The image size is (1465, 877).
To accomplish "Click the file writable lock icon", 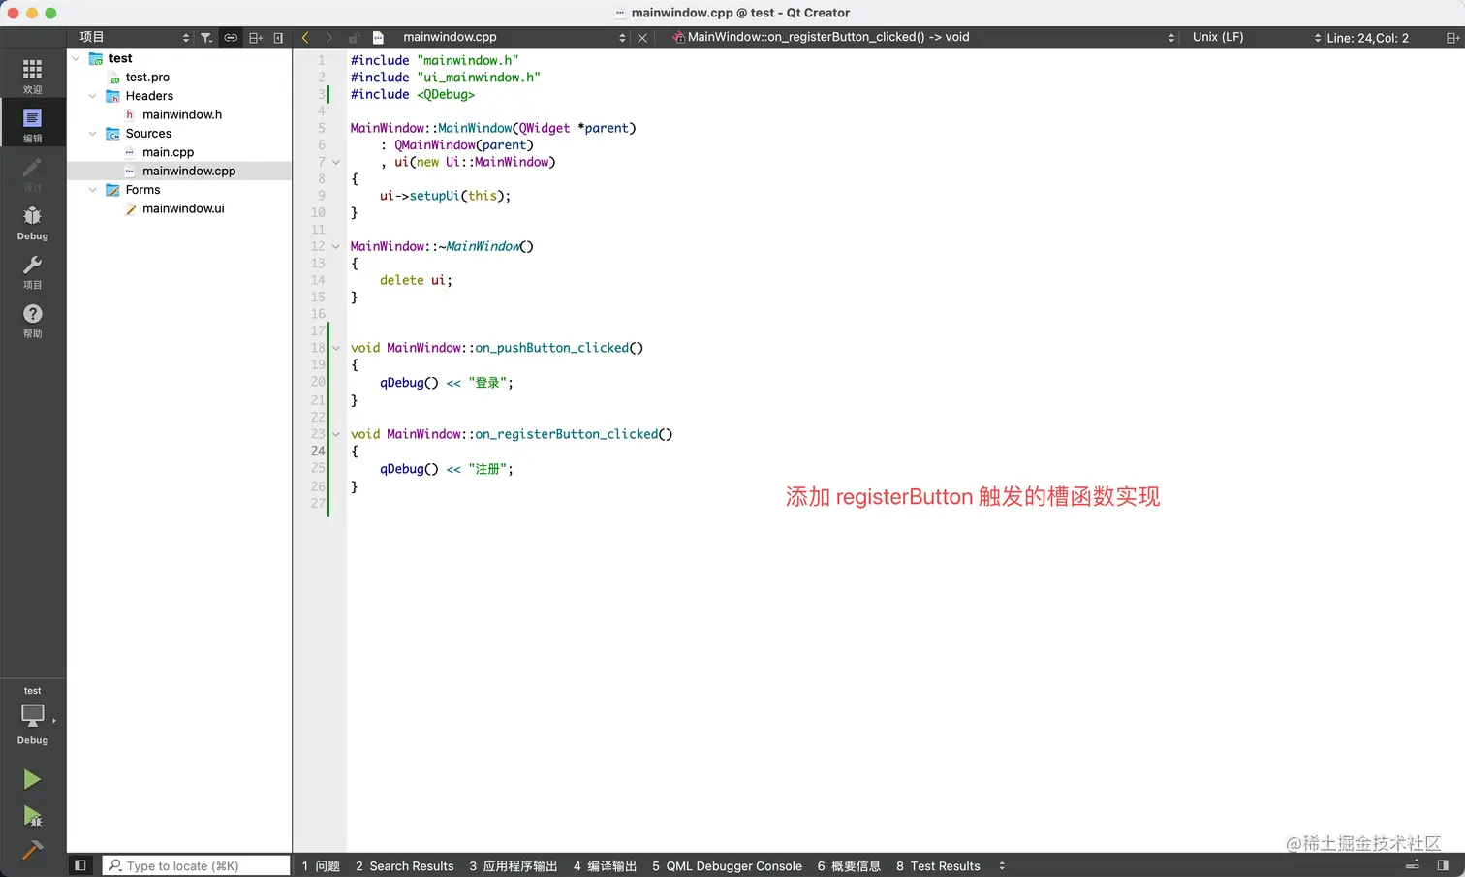I will [x=354, y=38].
